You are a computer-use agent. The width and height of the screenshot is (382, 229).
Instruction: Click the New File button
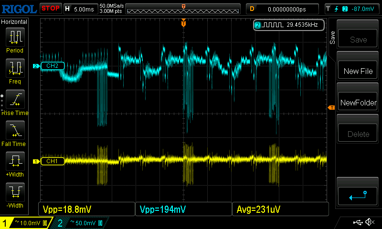point(358,70)
